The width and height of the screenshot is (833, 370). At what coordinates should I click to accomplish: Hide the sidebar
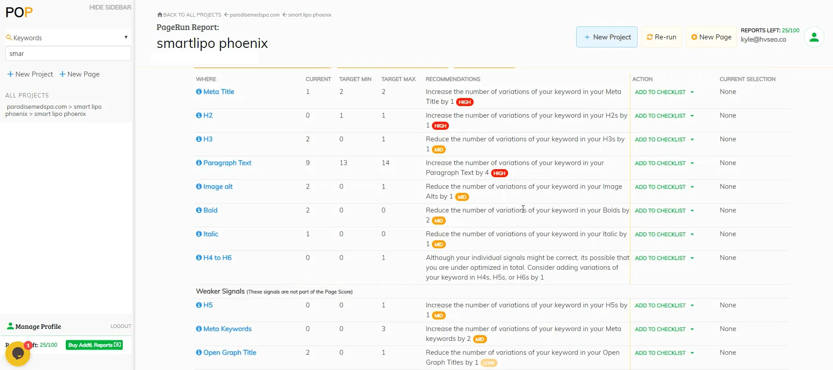(x=110, y=8)
